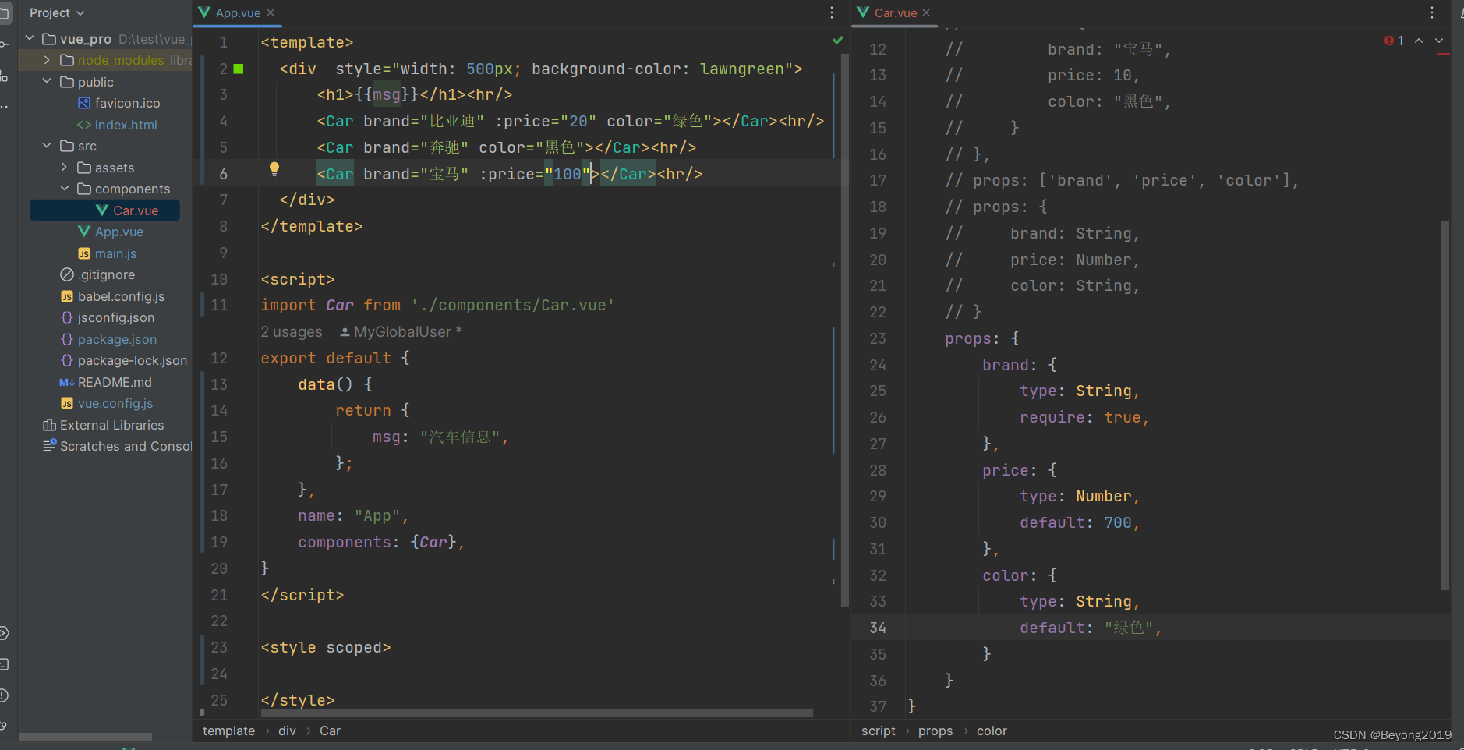Screen dimensions: 1464x750
Task: Click 'template' in left breadcrumb
Action: tap(228, 731)
